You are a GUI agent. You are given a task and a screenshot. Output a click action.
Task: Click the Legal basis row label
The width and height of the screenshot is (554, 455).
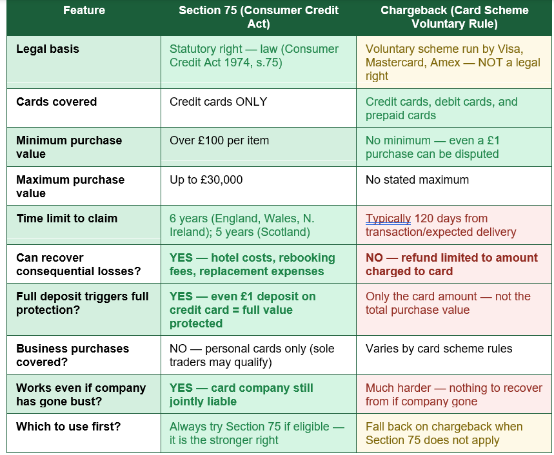pos(48,49)
